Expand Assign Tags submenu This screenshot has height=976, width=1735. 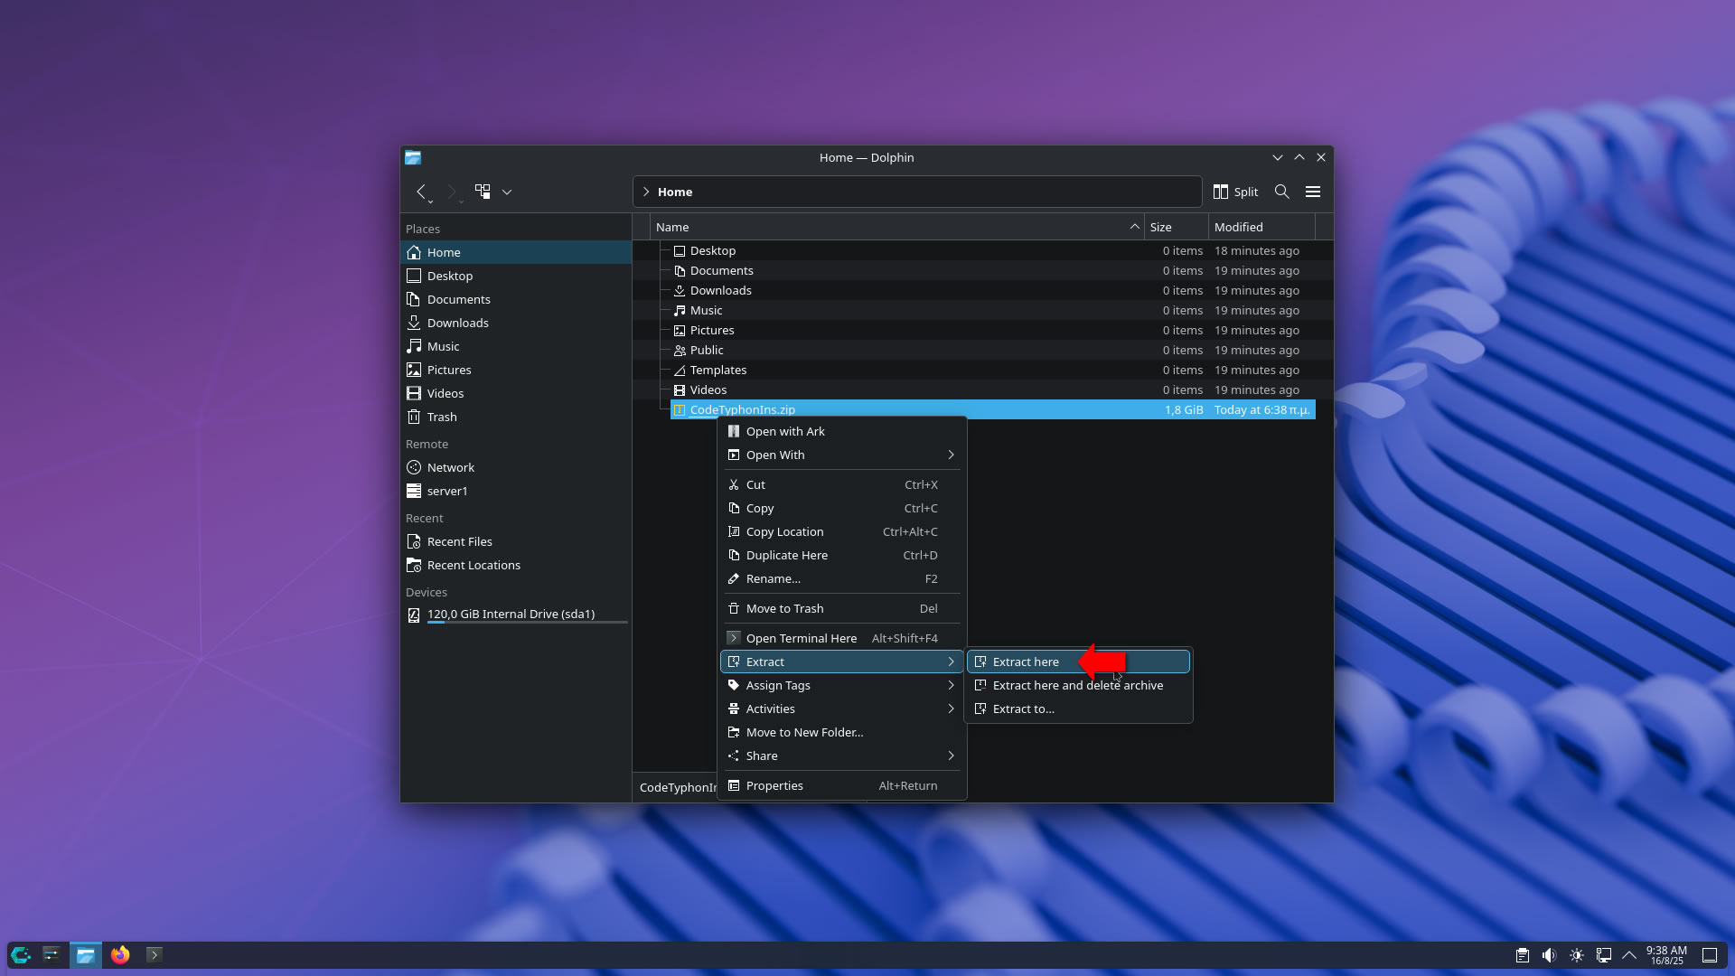coord(841,685)
